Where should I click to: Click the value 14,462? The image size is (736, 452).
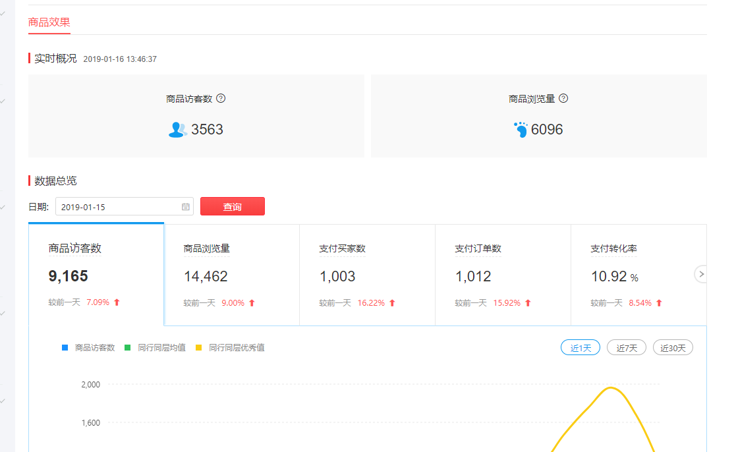[x=206, y=277]
